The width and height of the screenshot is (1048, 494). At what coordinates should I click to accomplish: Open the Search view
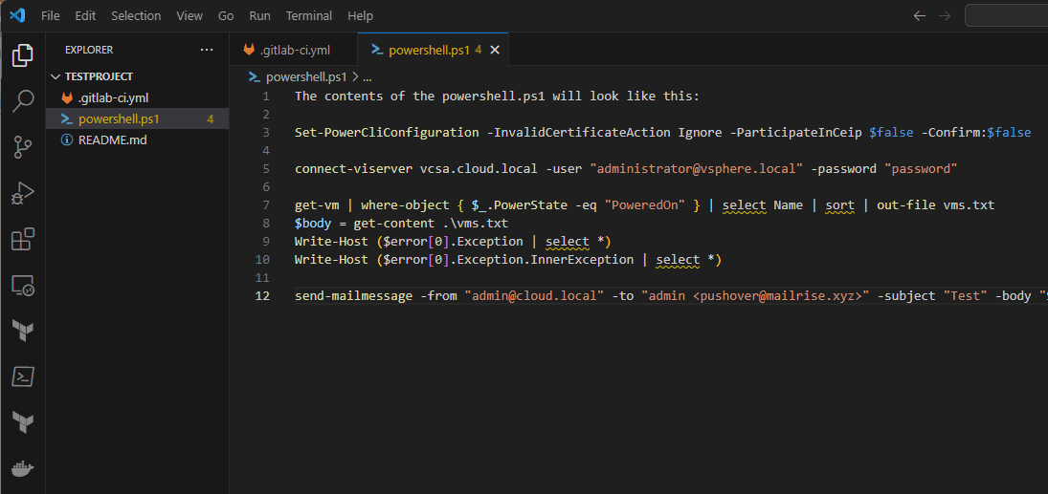point(22,101)
